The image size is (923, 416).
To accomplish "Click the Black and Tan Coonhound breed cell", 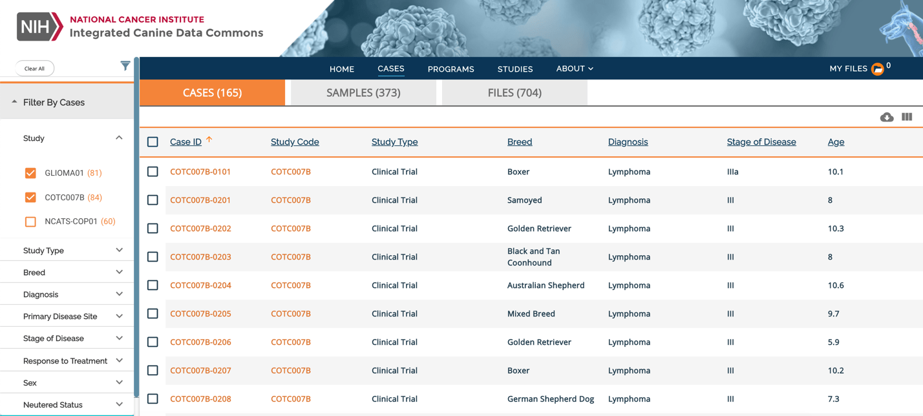I will pyautogui.click(x=534, y=256).
